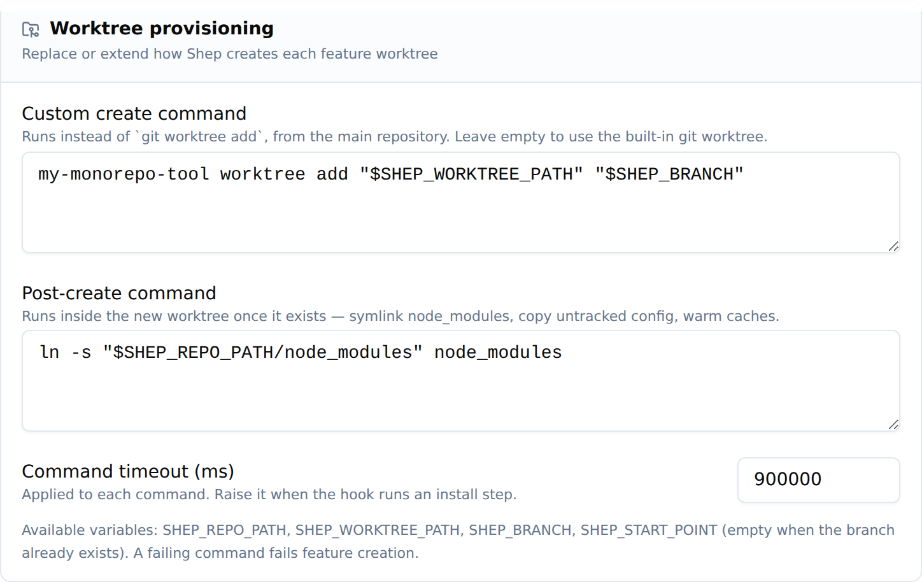The width and height of the screenshot is (922, 582).
Task: Click the Worktree provisioning folder-branch icon
Action: 31,29
